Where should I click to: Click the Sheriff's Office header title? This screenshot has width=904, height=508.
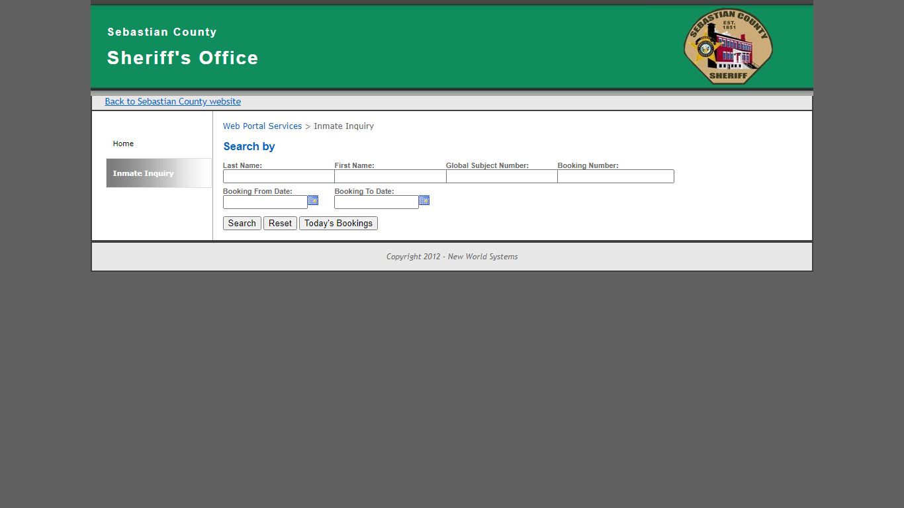[183, 58]
